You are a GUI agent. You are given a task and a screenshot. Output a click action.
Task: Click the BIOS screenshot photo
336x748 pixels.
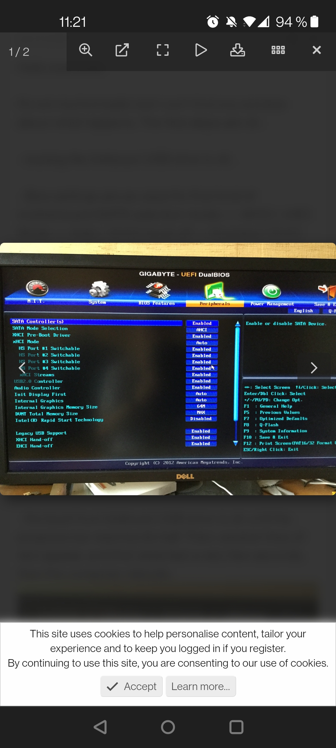[168, 369]
